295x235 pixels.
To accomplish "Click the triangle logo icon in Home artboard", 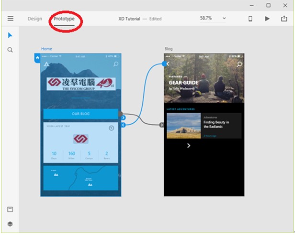I will coord(46,64).
